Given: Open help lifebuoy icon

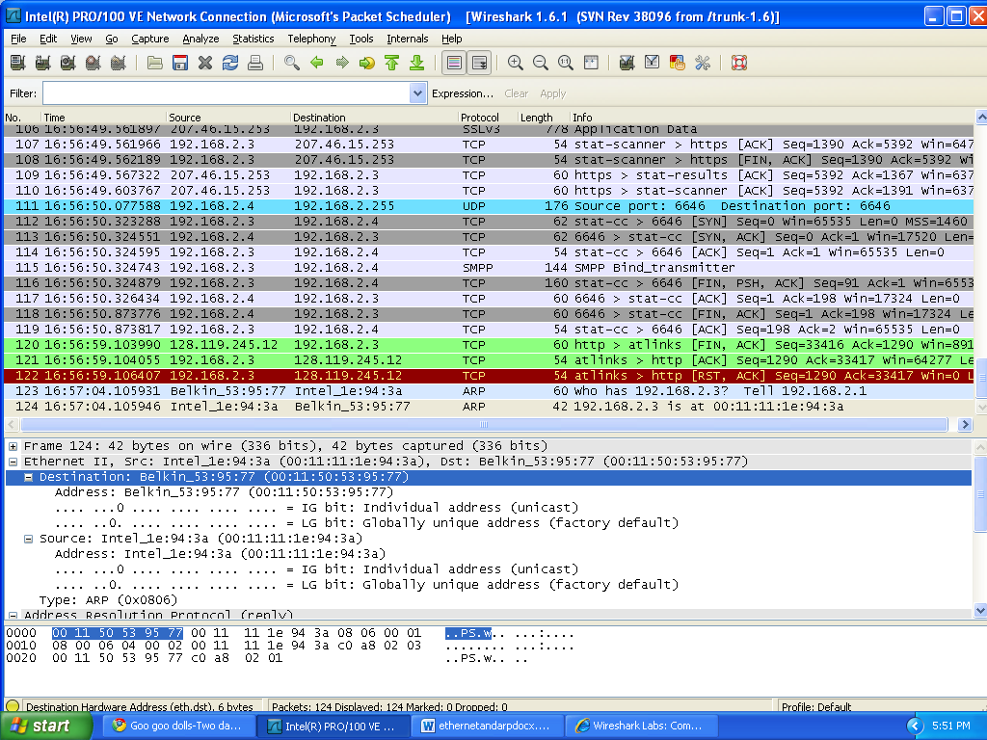Looking at the screenshot, I should coord(739,63).
